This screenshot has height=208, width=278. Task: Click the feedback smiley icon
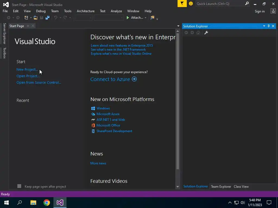(191, 4)
